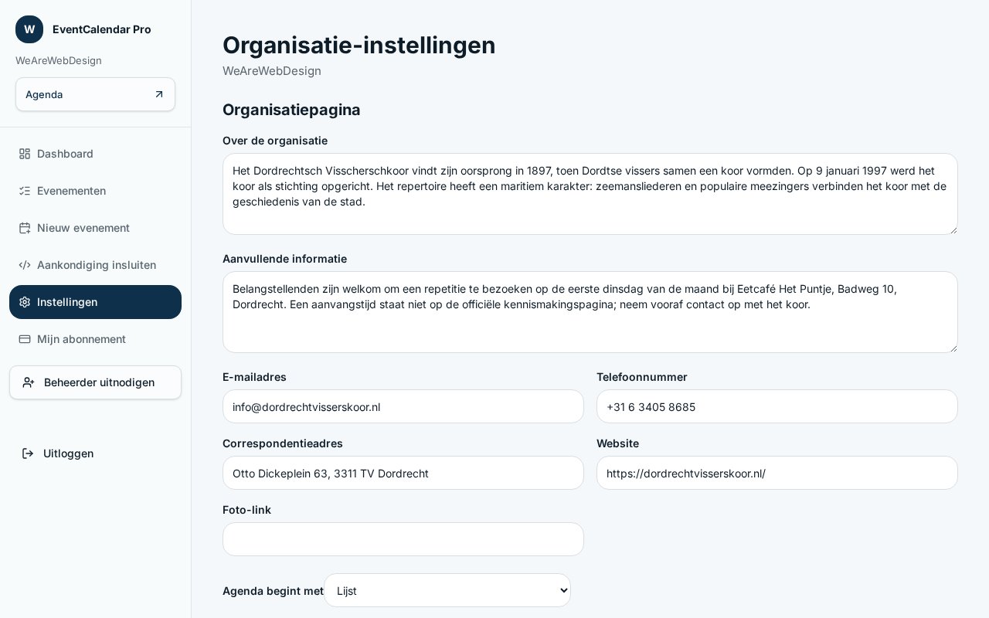Image resolution: width=989 pixels, height=618 pixels.
Task: Open the Agenda begint met dropdown
Action: tap(447, 590)
